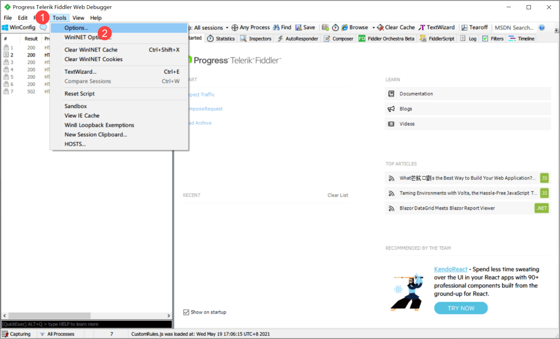Select Clear WinINET Cache menu item

pos(119,50)
